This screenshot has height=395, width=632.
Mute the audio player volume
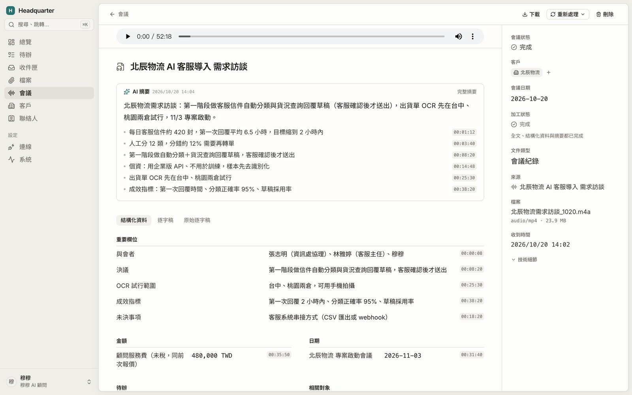458,36
